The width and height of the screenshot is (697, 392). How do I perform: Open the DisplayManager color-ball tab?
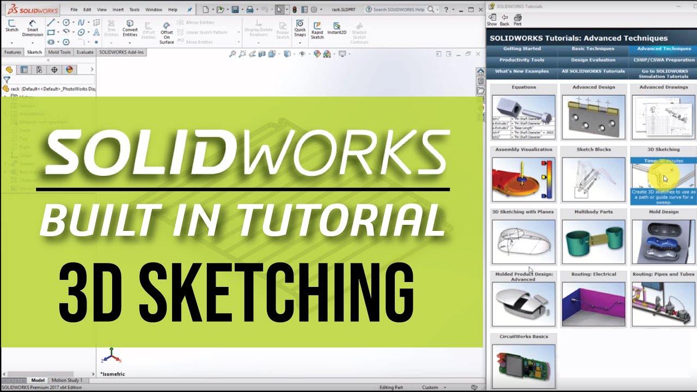[70, 70]
